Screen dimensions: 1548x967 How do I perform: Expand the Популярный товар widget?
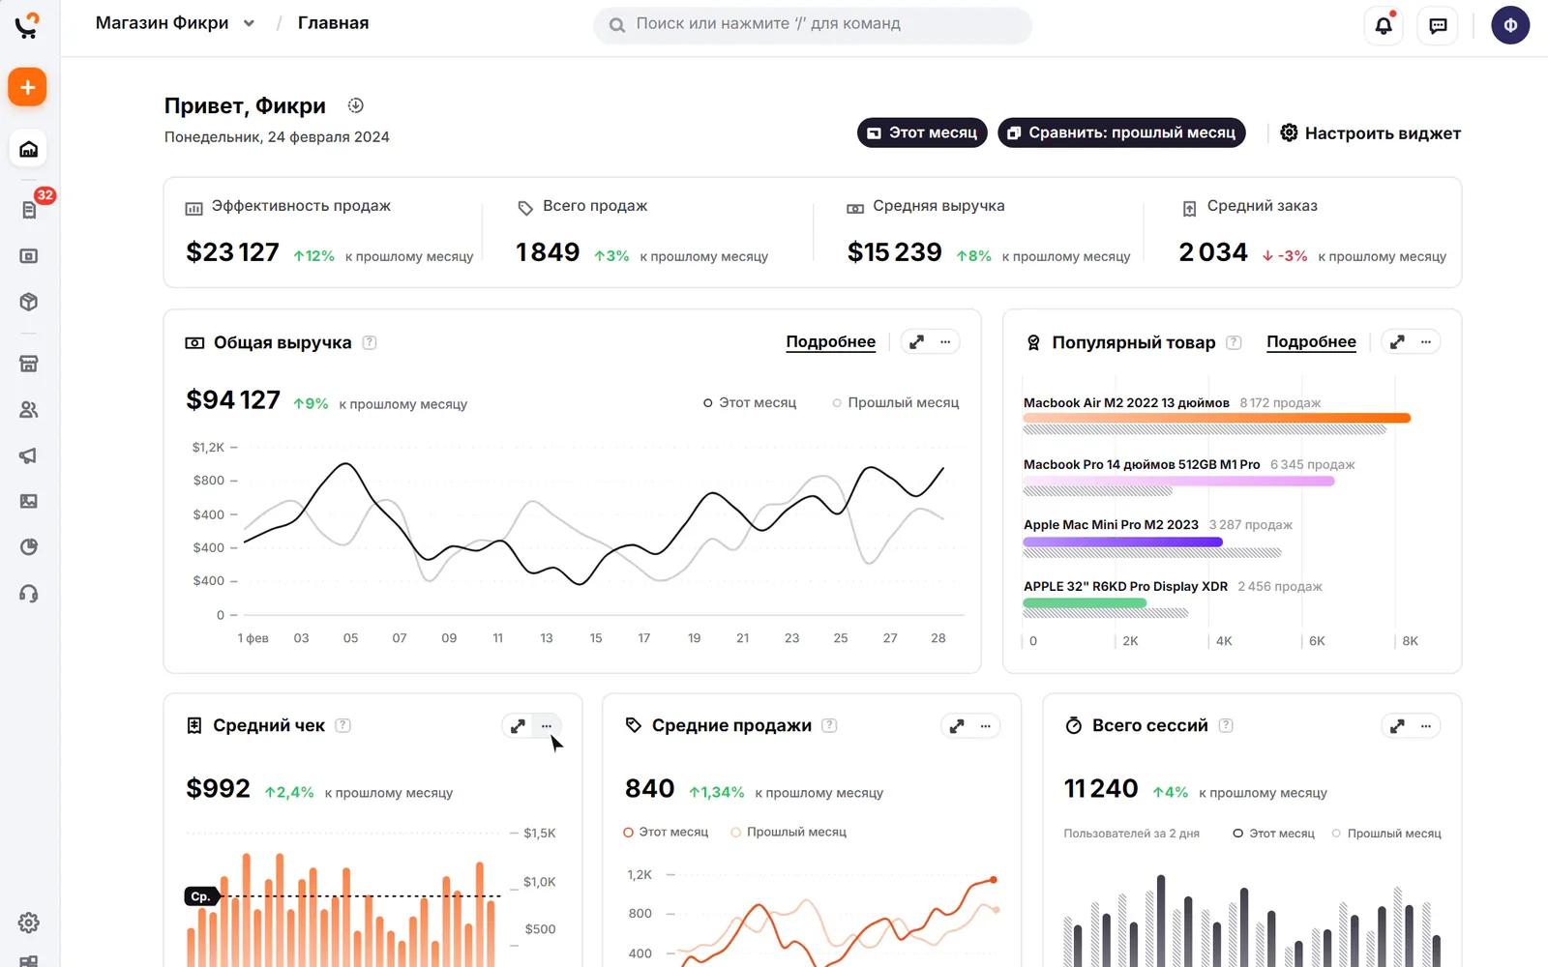[x=1397, y=341]
